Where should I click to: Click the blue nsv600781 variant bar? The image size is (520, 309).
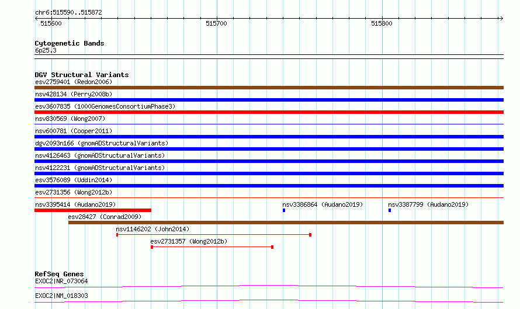269,137
